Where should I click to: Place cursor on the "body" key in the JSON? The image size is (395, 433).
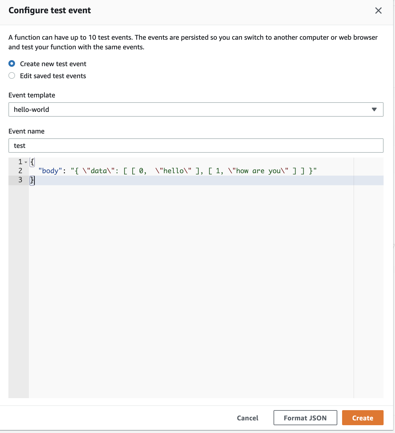[50, 171]
